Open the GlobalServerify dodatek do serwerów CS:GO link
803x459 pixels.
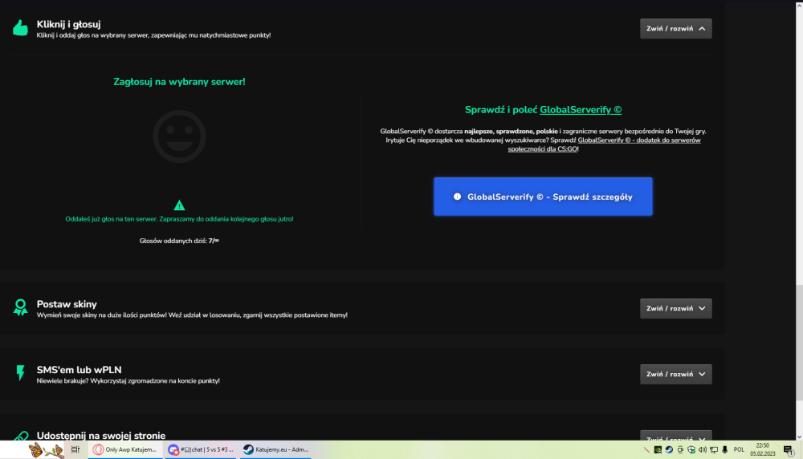coord(605,144)
